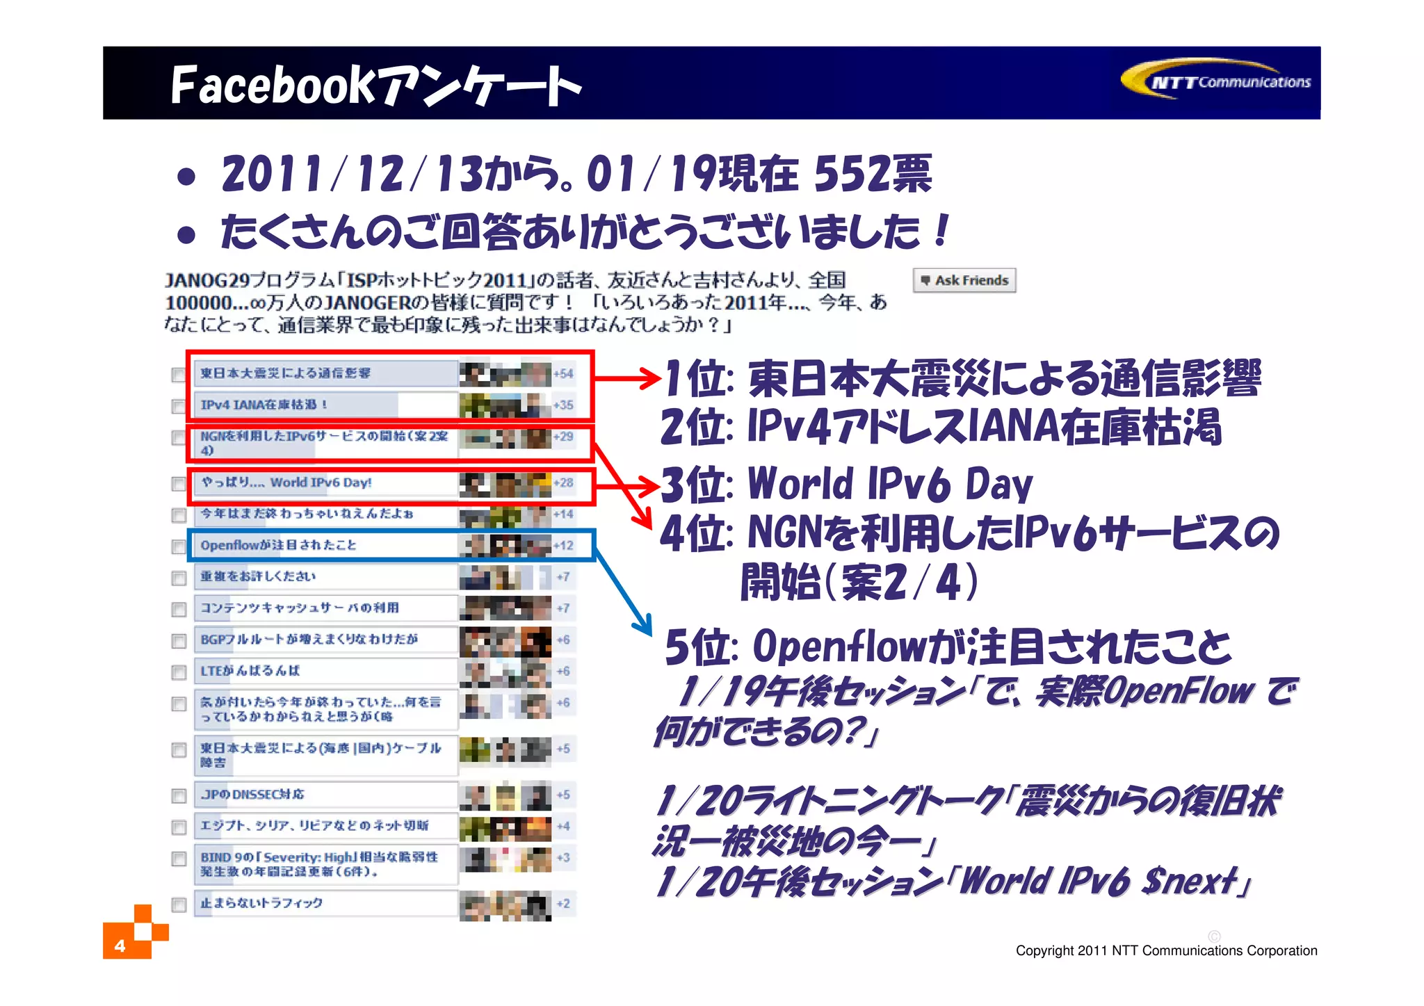Click the NTT Communications logo
1424x1006 pixels.
[1216, 79]
